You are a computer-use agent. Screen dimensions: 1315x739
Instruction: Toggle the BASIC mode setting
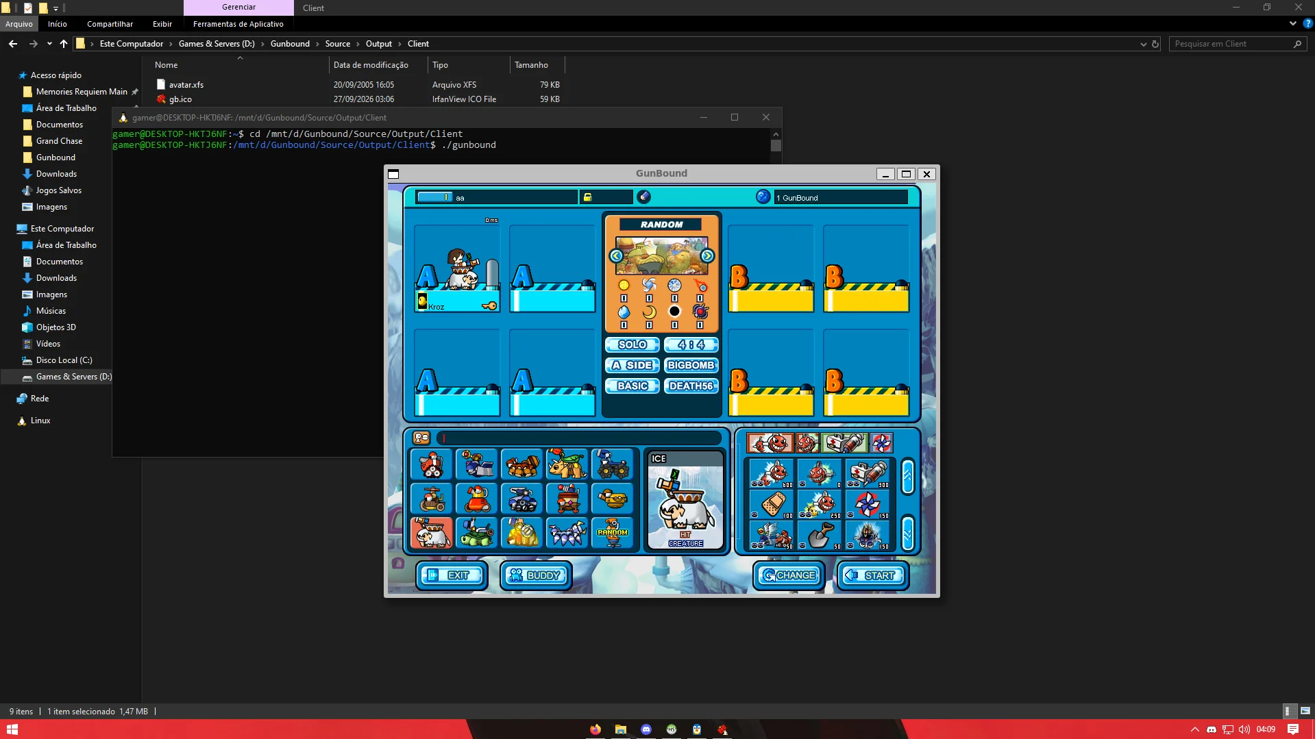(x=632, y=386)
